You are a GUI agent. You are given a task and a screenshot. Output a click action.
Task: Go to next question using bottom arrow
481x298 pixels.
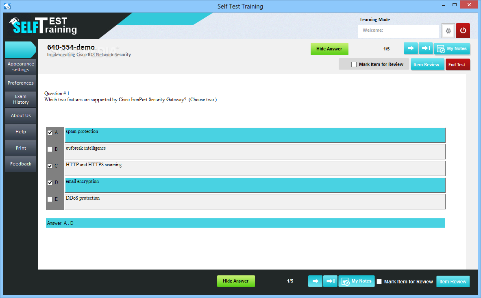point(316,281)
